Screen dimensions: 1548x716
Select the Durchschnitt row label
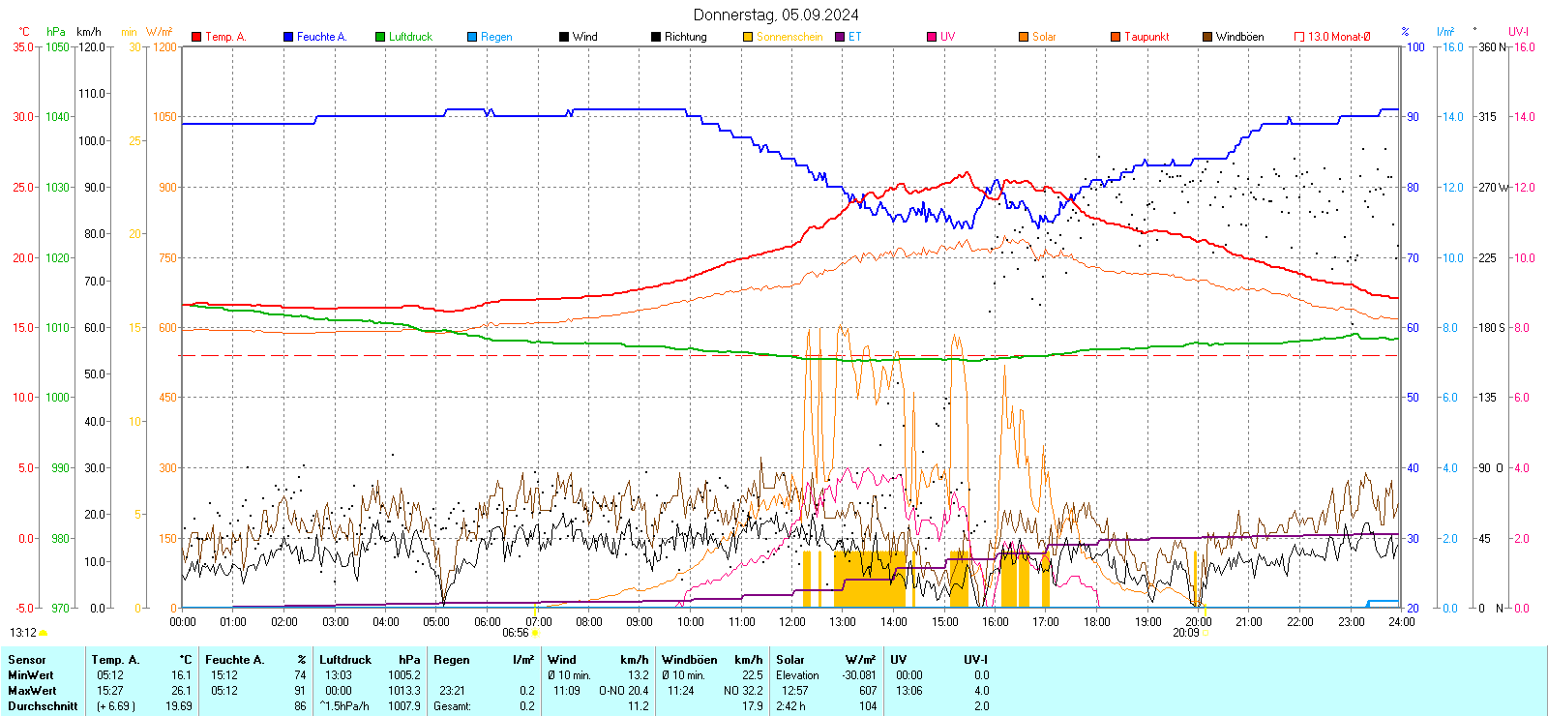pos(43,706)
